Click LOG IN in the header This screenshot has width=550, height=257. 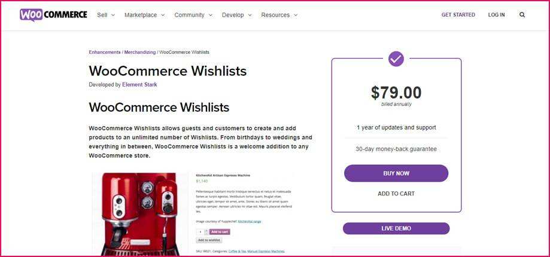pos(496,15)
